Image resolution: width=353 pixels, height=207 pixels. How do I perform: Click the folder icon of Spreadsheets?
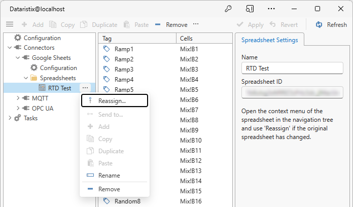point(34,78)
